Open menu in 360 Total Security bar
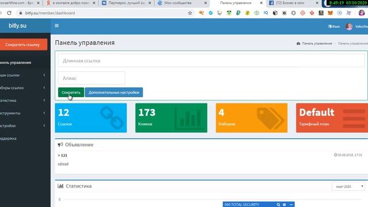 (285, 205)
